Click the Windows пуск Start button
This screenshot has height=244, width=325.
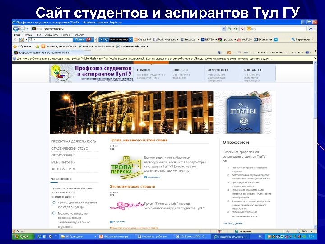pyautogui.click(x=23, y=236)
